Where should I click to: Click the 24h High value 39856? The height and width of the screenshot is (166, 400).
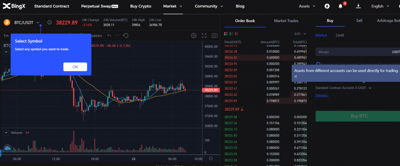(136, 25)
